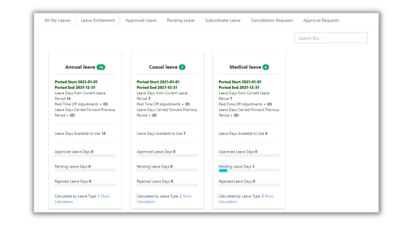View the Approval Requests tab
The width and height of the screenshot is (406, 225).
pyautogui.click(x=321, y=20)
